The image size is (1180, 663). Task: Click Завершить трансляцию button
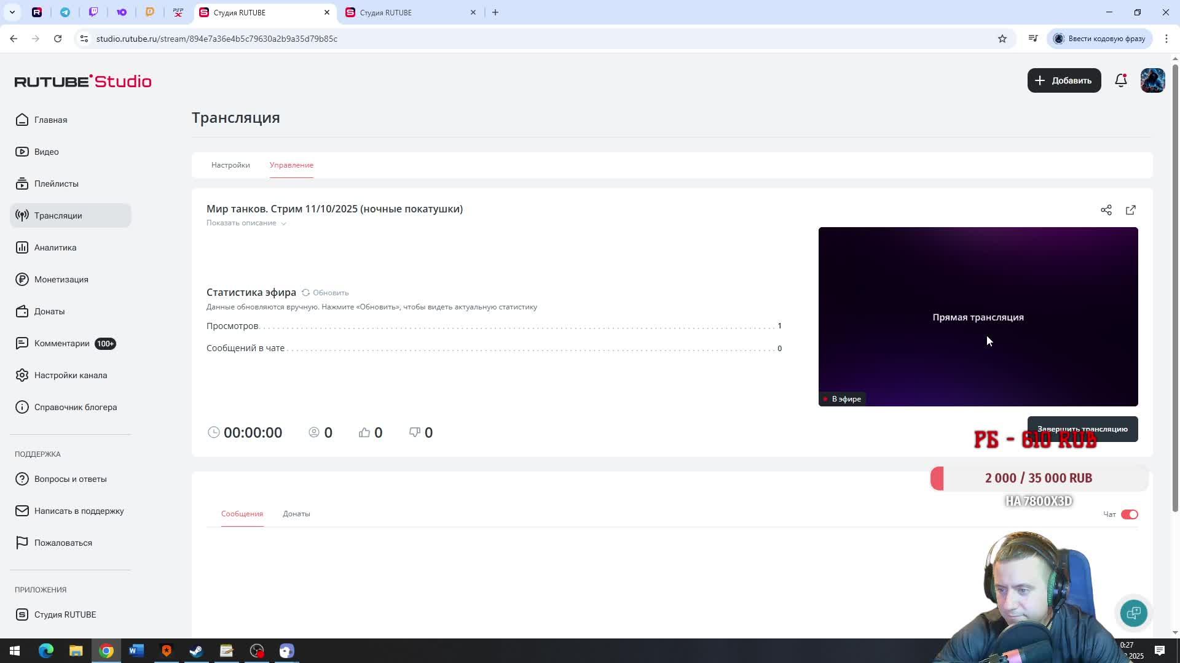[x=1082, y=425]
